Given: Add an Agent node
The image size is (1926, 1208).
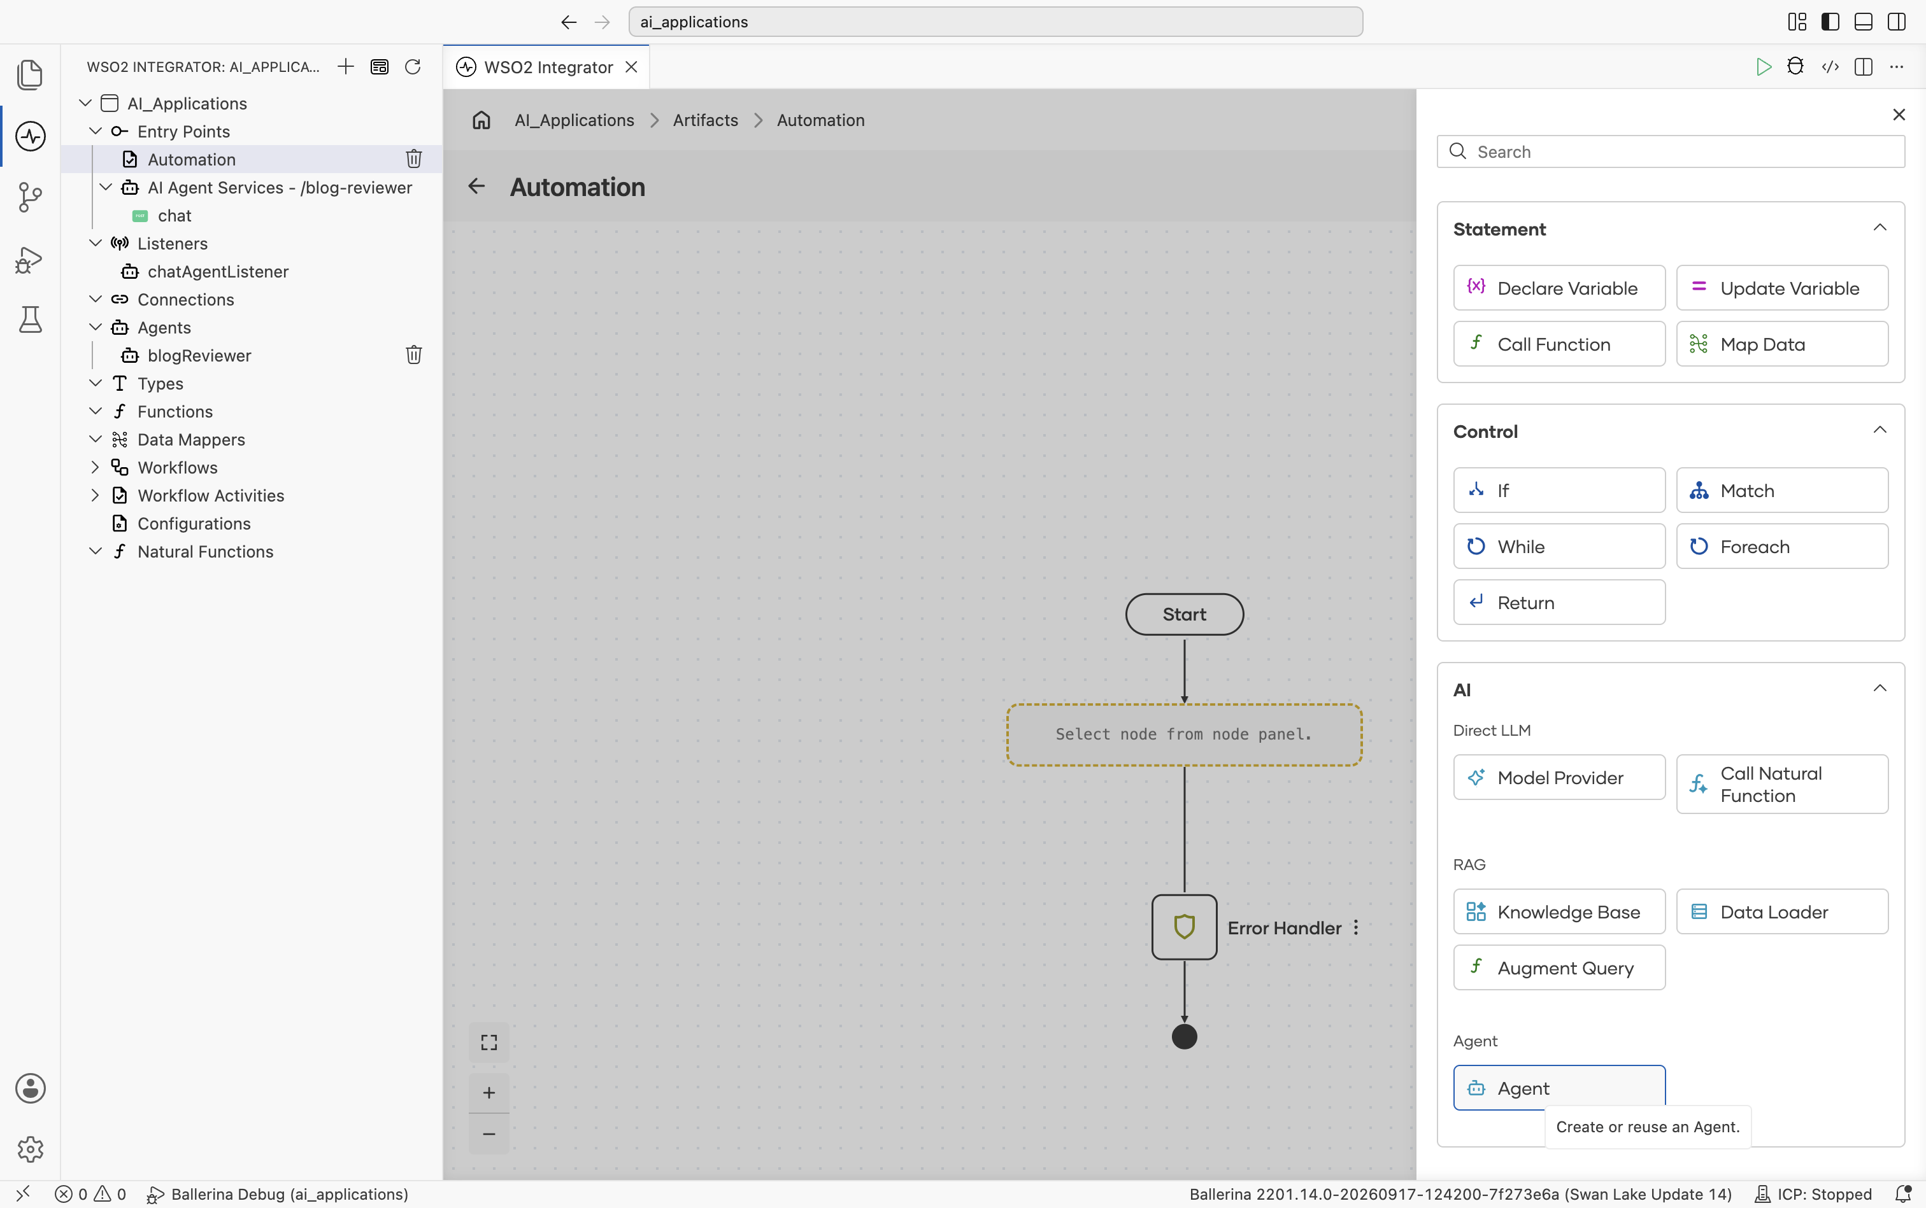Looking at the screenshot, I should pos(1559,1087).
